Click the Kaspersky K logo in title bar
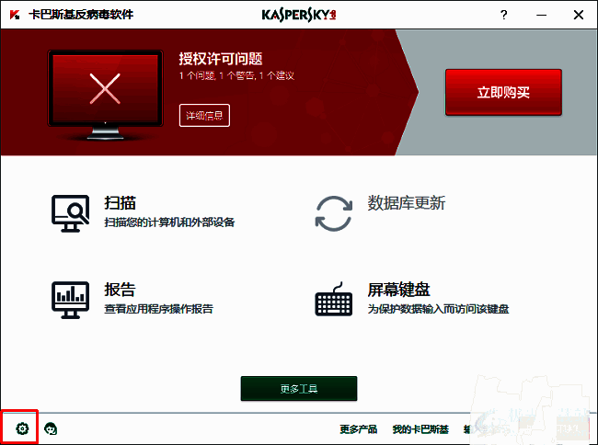598x445 pixels. pyautogui.click(x=15, y=15)
